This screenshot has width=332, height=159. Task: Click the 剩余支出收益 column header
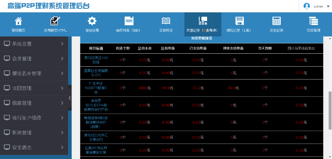click(x=233, y=48)
